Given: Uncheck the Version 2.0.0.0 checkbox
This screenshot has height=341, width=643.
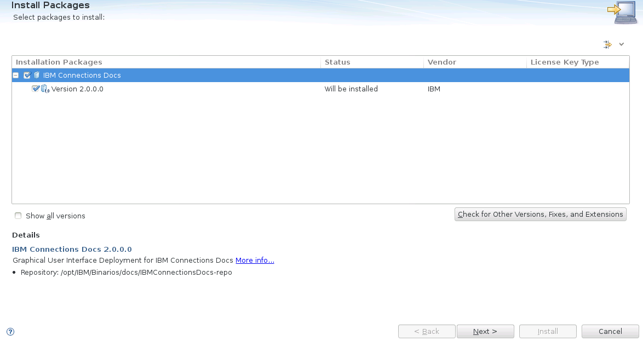Looking at the screenshot, I should [36, 89].
